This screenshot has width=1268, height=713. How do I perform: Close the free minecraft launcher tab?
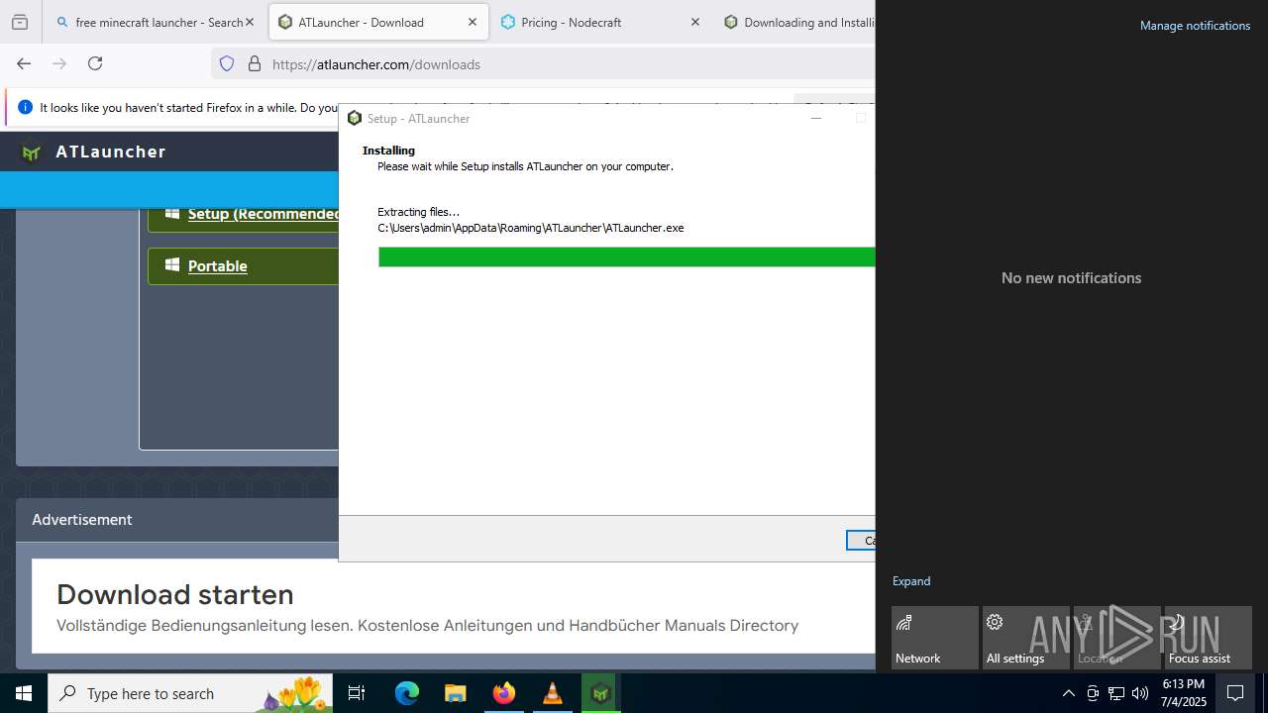250,22
